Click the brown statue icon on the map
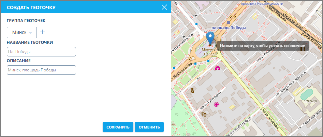Viewport: 323px width, 137px height. click(192, 90)
